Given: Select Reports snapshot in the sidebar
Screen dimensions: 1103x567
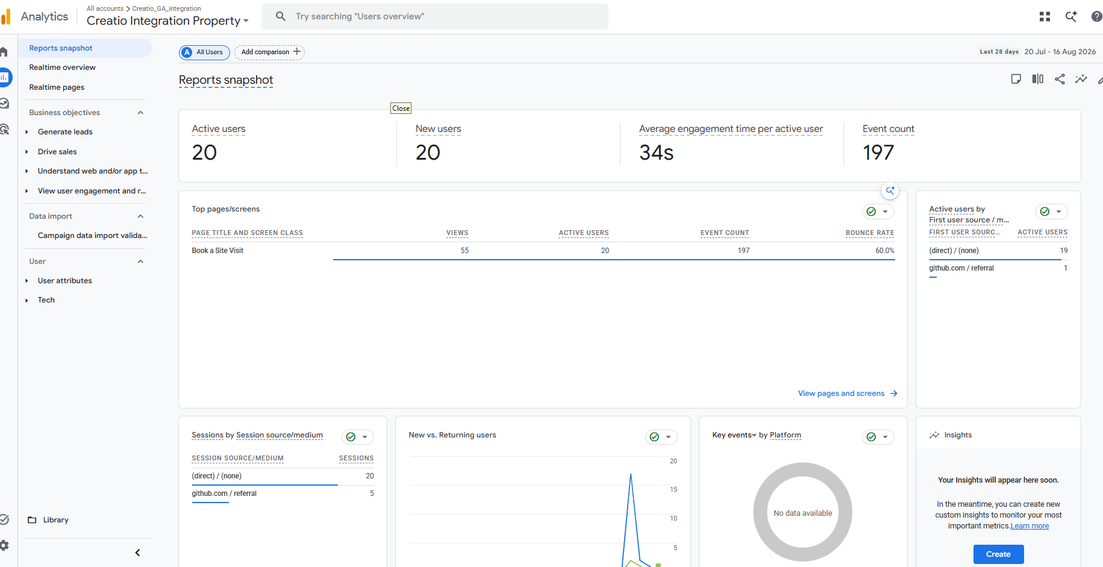Looking at the screenshot, I should point(85,48).
